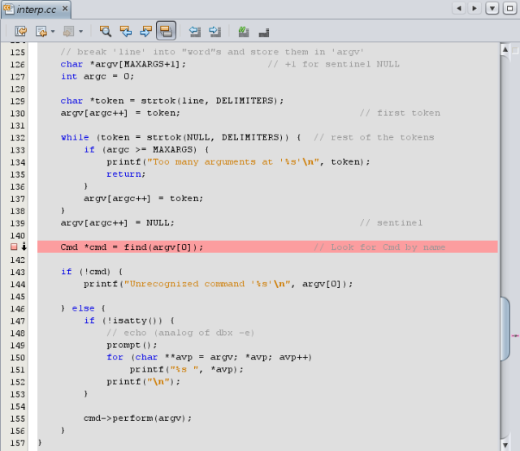The height and width of the screenshot is (451, 520).
Task: Select the interp.cc editor tab
Action: (36, 10)
